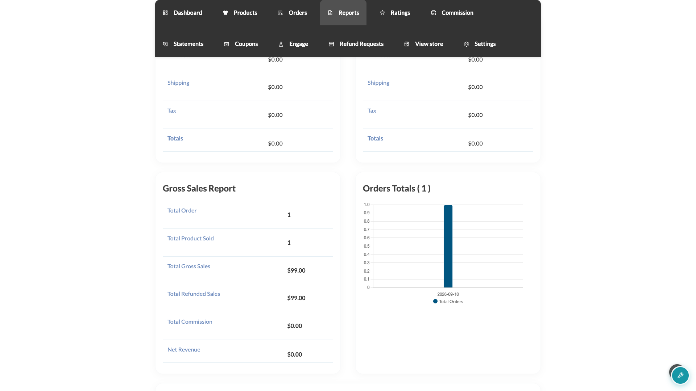Open the Settings label
The width and height of the screenshot is (696, 391).
(485, 44)
